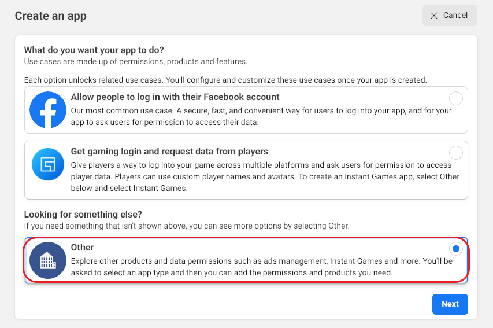The width and height of the screenshot is (493, 328).
Task: Click description starting 'Explore other products and data'
Action: 262,267
